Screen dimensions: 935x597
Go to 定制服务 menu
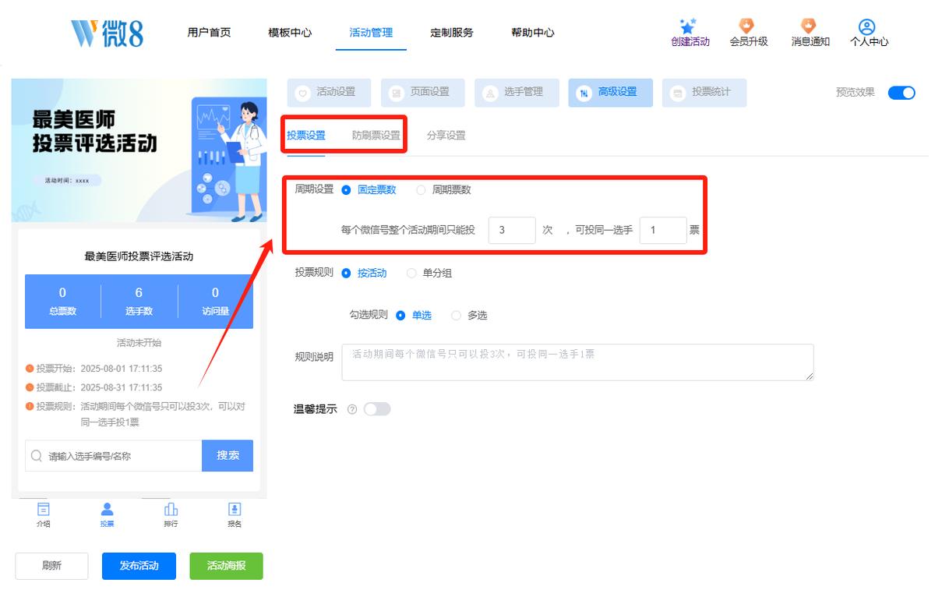pos(452,33)
